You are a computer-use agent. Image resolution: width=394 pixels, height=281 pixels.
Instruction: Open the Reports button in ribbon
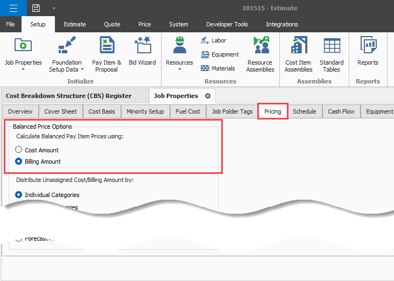[x=368, y=54]
